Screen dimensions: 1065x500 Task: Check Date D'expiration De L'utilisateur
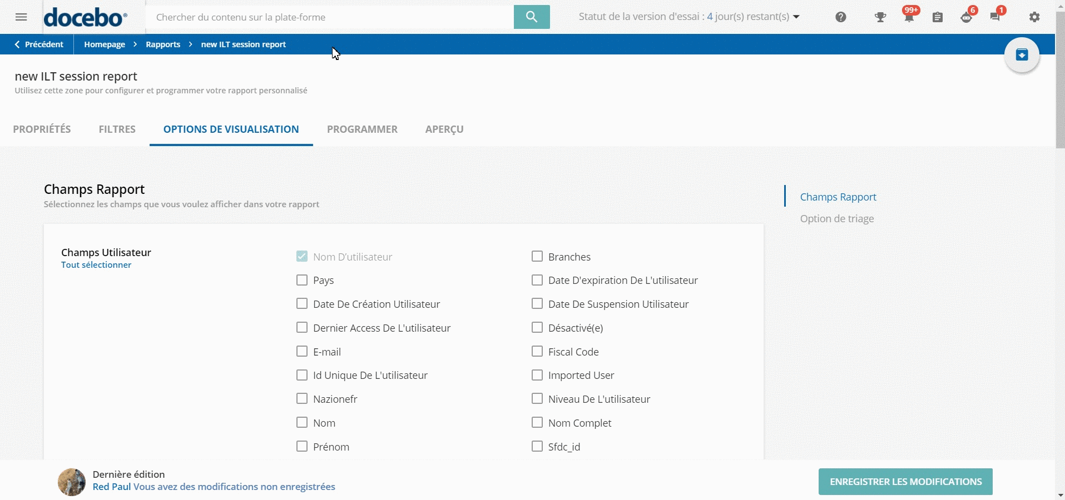pyautogui.click(x=537, y=280)
